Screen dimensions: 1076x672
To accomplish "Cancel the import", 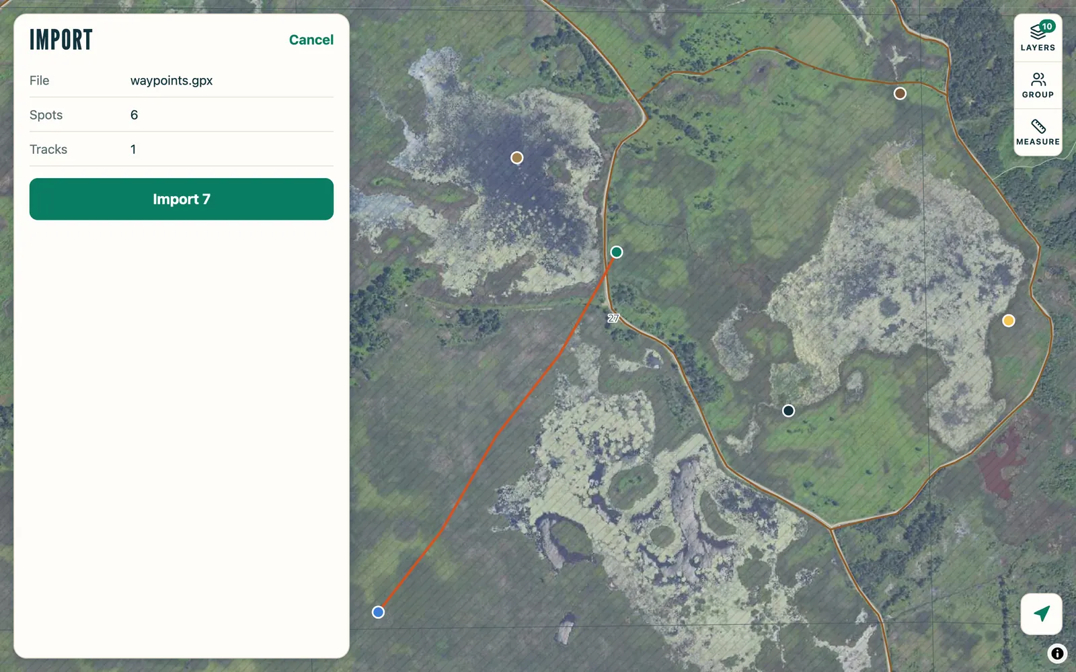I will pyautogui.click(x=311, y=40).
